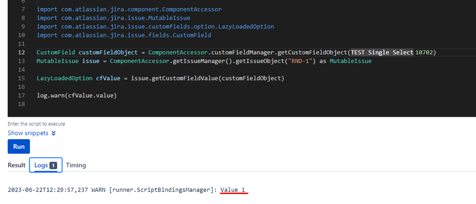
Task: Click getCustomFieldValue method call
Action: [x=184, y=78]
